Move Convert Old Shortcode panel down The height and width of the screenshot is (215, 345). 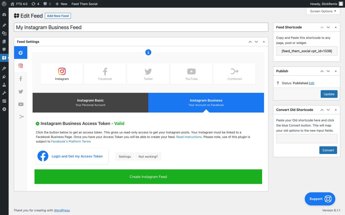328,110
